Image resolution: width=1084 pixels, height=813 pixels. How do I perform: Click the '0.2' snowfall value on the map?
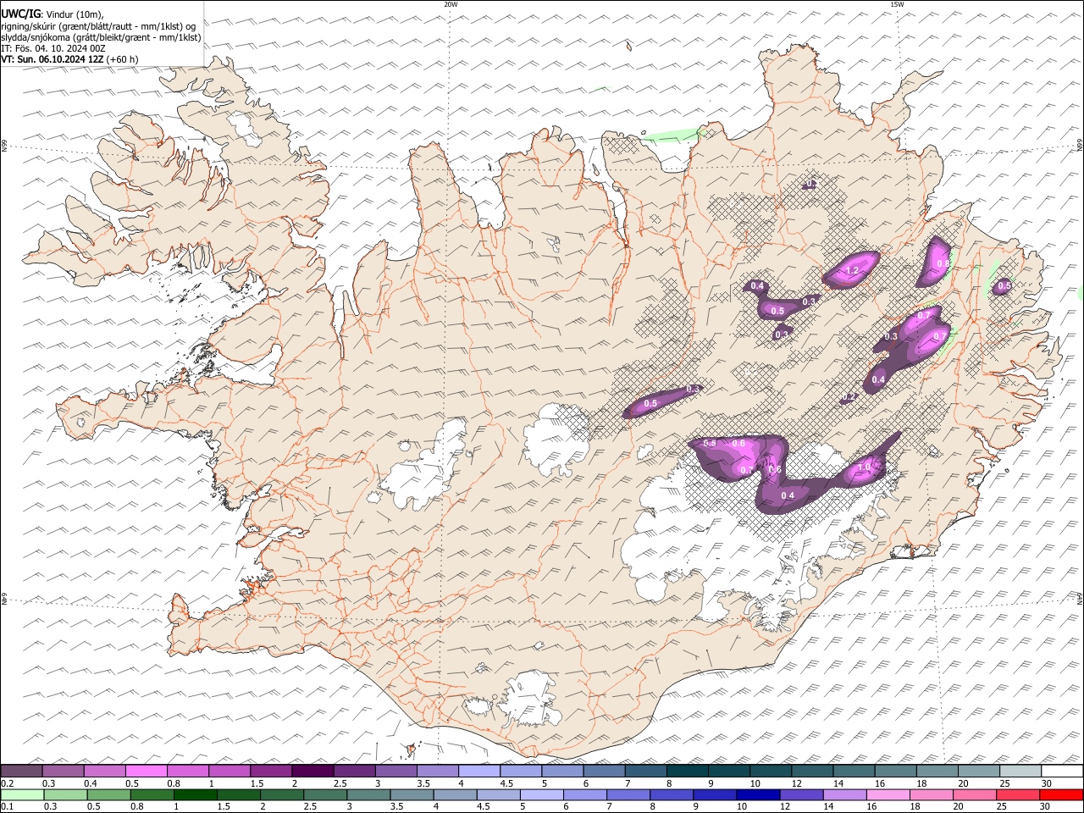click(849, 396)
